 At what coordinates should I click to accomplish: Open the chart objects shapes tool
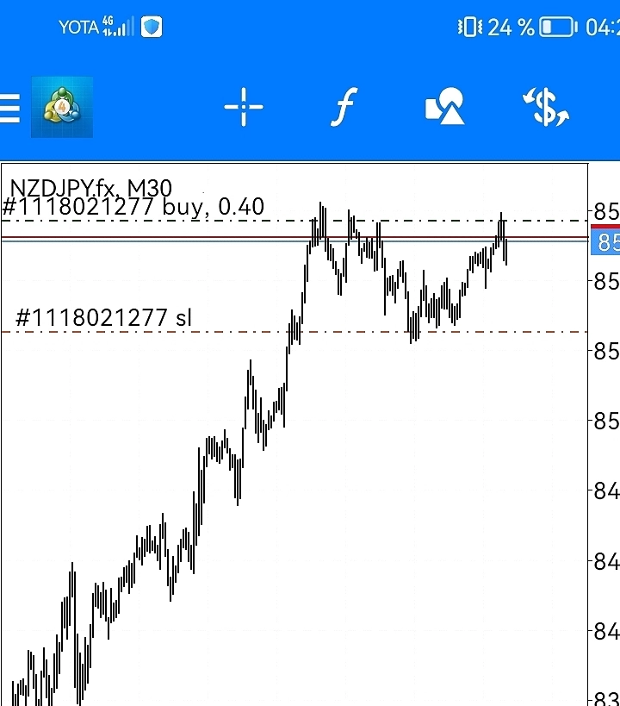pyautogui.click(x=444, y=106)
